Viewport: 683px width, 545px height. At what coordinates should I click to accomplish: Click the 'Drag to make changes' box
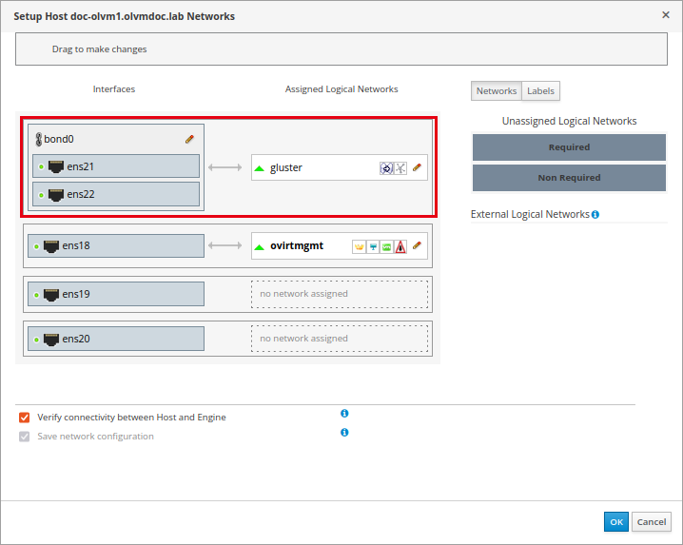click(x=341, y=49)
